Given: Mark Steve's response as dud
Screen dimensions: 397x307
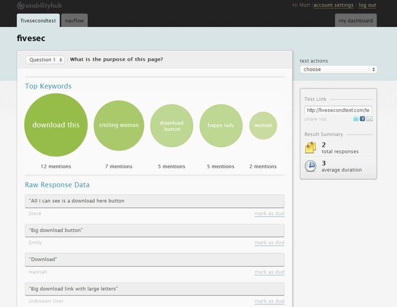Looking at the screenshot, I should pyautogui.click(x=269, y=214).
